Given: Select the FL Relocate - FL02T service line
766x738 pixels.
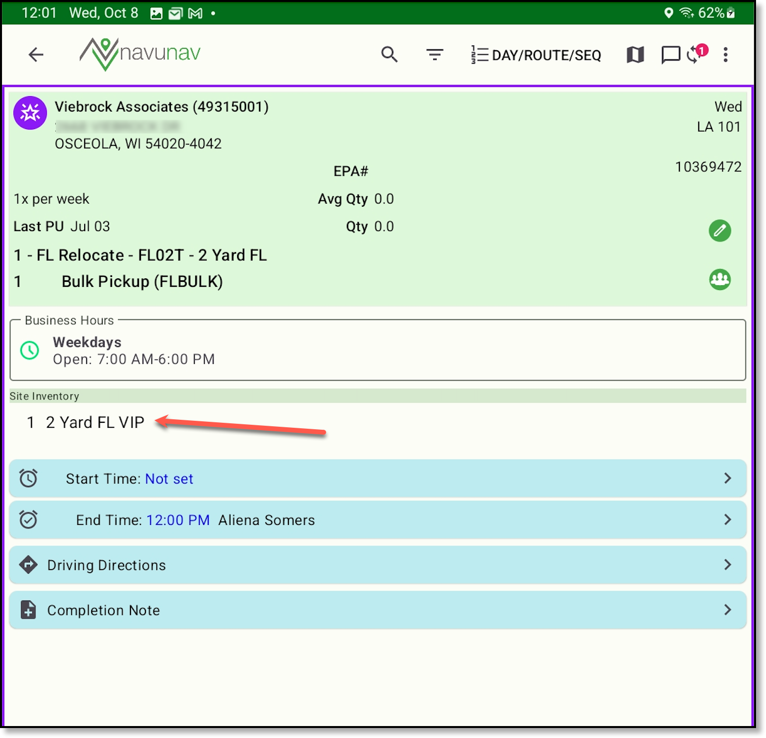Looking at the screenshot, I should pos(140,255).
